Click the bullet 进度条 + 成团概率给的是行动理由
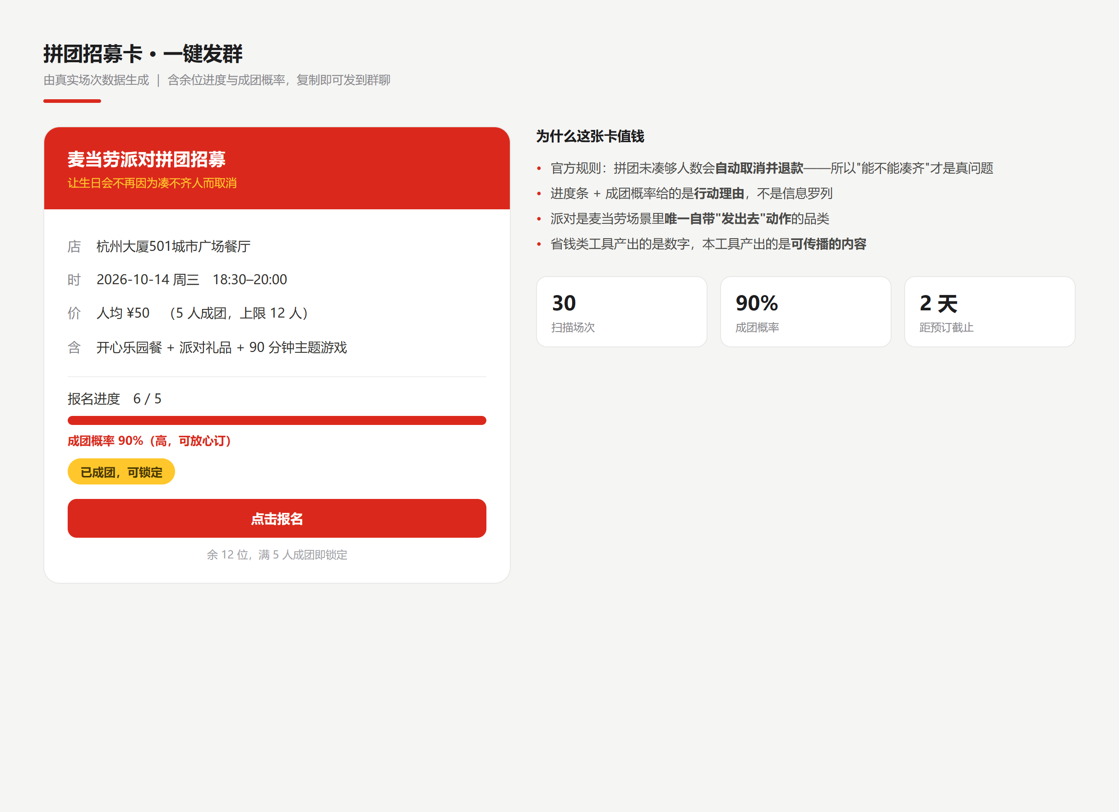The image size is (1119, 812). coord(691,194)
